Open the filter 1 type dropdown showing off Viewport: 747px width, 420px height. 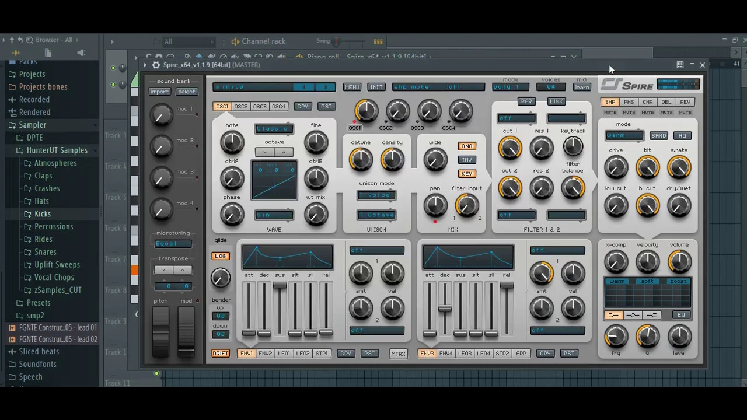(516, 118)
